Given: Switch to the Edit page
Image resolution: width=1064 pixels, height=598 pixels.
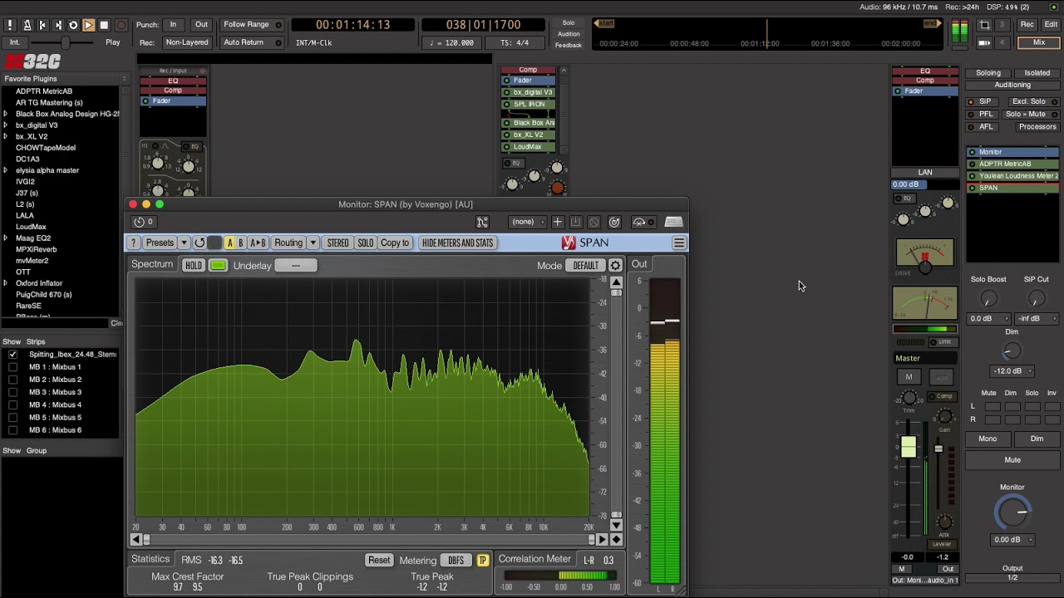Looking at the screenshot, I should (1051, 25).
